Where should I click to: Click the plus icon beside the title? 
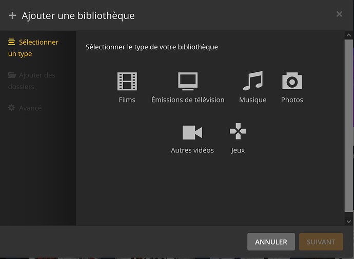coord(12,15)
